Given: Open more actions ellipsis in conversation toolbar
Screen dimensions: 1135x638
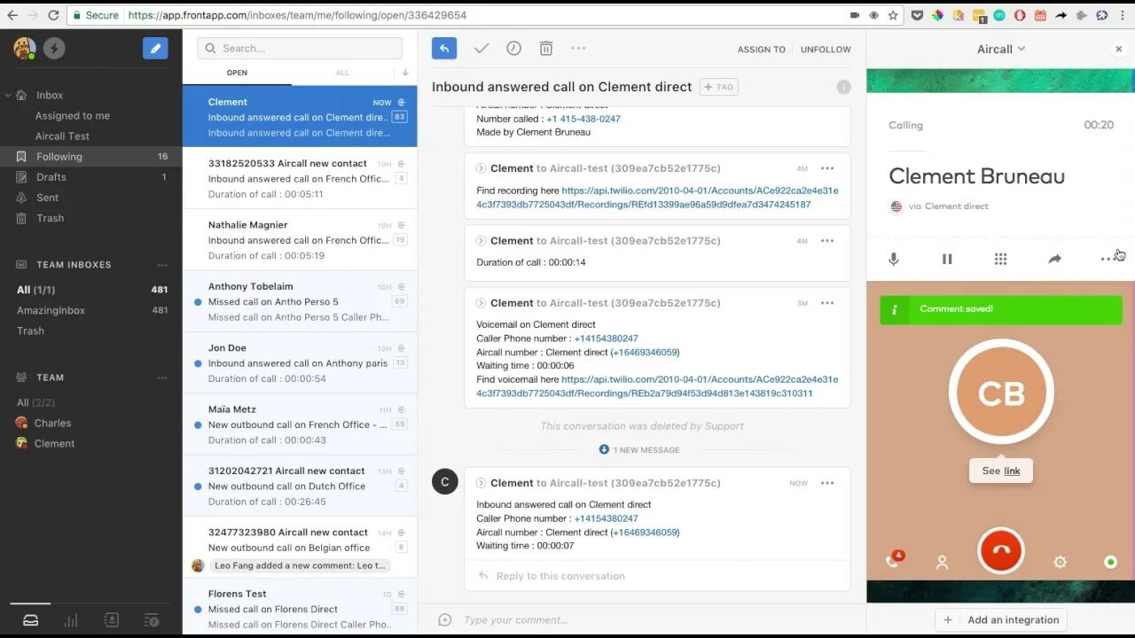Looking at the screenshot, I should click(578, 48).
